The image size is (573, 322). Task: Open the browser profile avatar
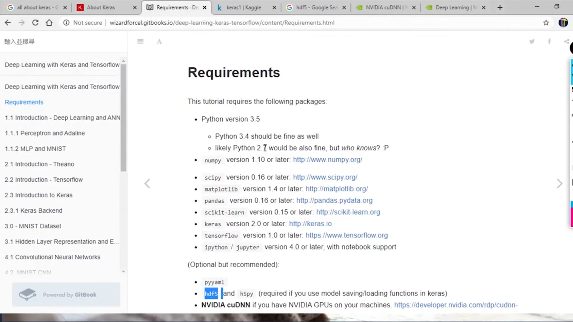[563, 23]
